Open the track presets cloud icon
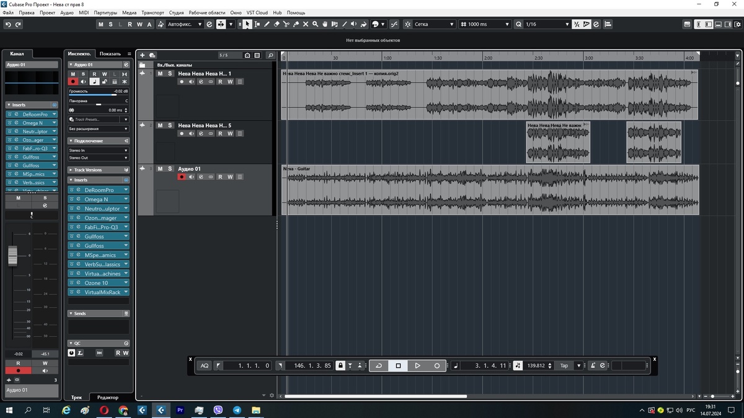 tap(152, 55)
